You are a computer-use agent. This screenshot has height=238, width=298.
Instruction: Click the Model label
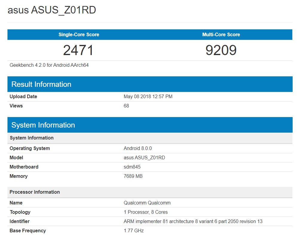click(x=16, y=158)
